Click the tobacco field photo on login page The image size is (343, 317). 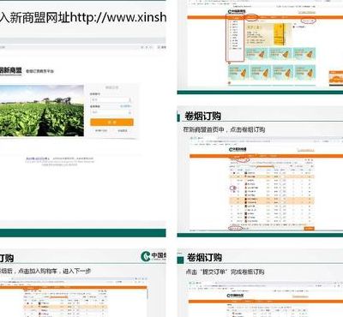(42, 111)
